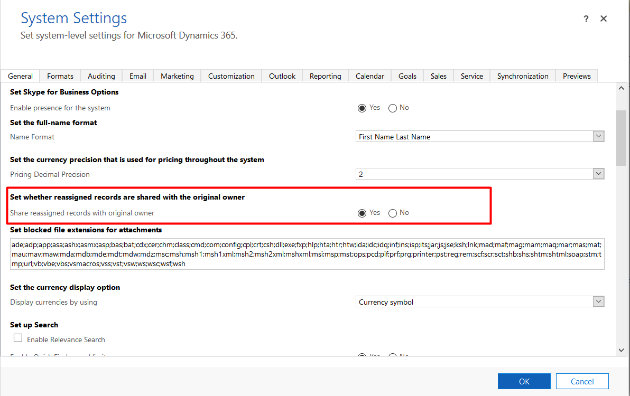Enable Relevance Search checkbox
The image size is (630, 396).
point(18,338)
